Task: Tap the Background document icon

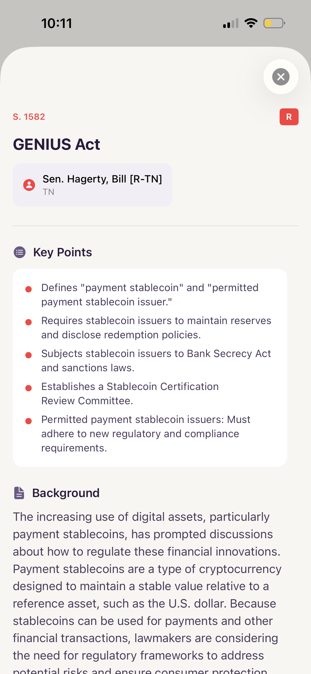Action: (19, 492)
